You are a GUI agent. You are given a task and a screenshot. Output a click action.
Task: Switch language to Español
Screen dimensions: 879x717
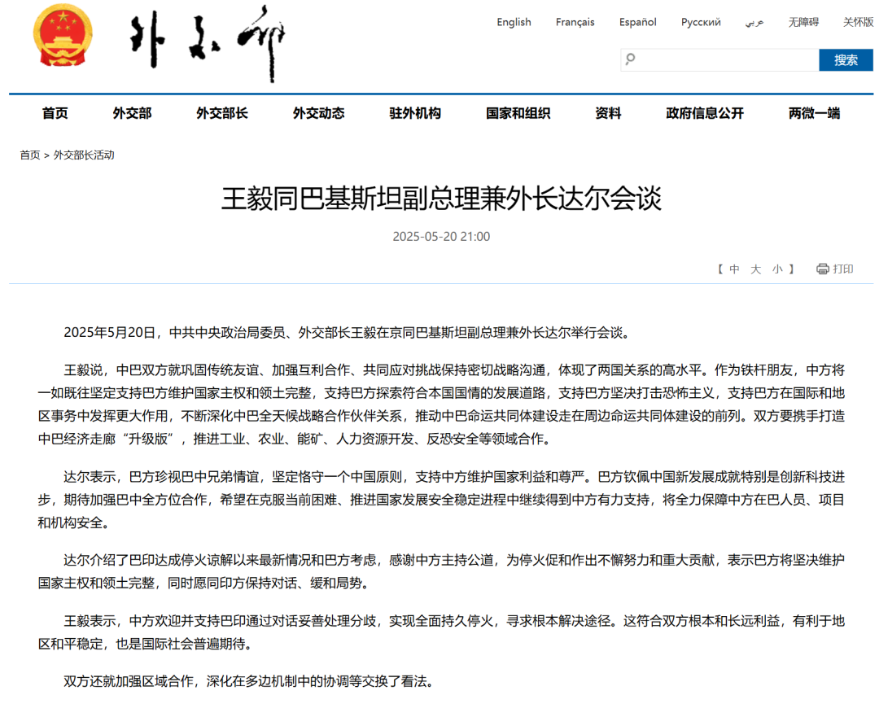(x=637, y=22)
